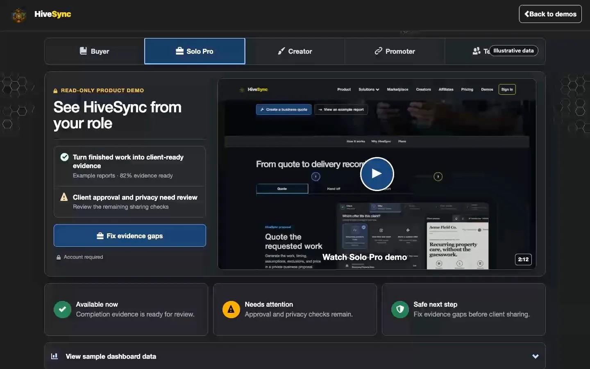Switch to the Promoter tab

tap(395, 51)
